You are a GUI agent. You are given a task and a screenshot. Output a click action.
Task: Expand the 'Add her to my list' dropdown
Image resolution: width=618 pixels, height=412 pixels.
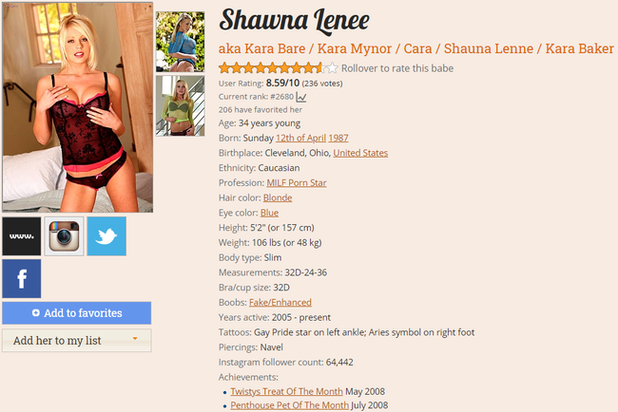[77, 341]
